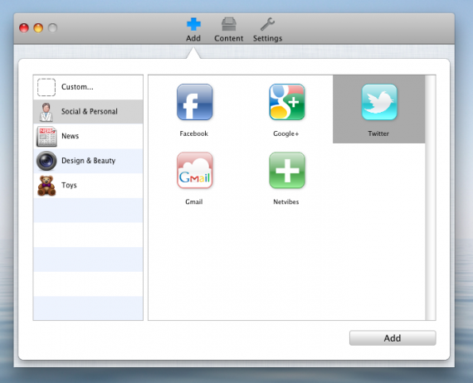Minimize the window with the yellow button
Viewport: 473px width, 383px height.
point(38,27)
